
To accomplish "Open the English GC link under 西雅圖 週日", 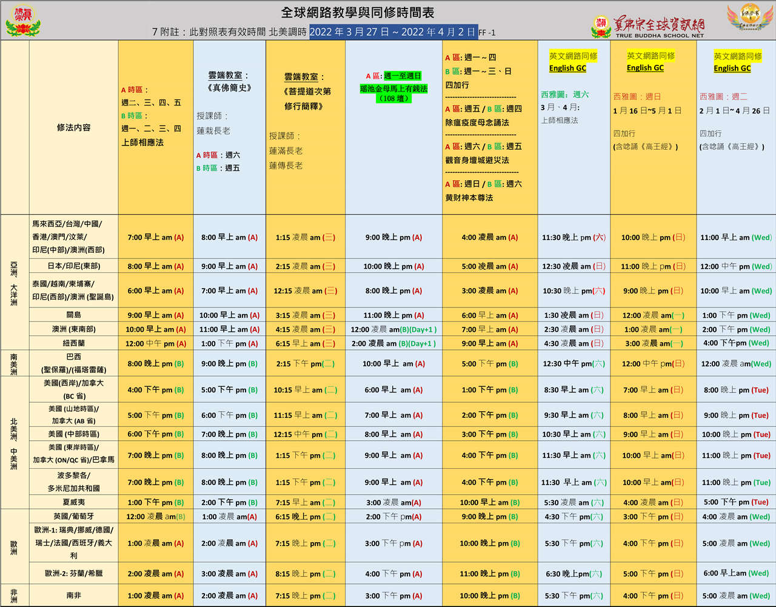I will (645, 68).
